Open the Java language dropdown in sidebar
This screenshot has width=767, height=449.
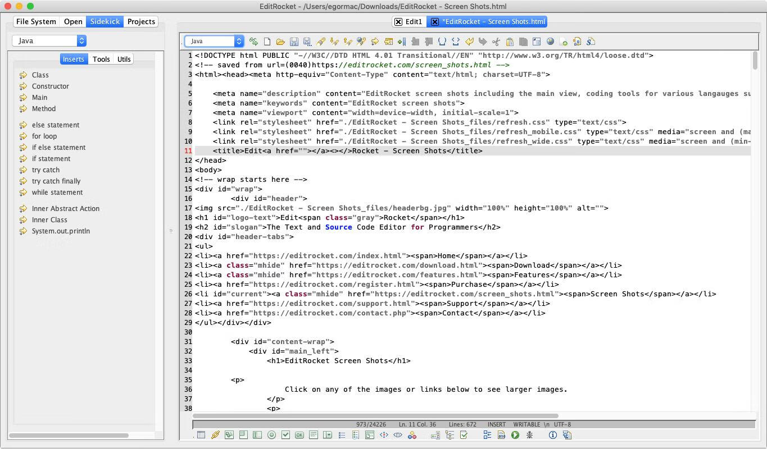pyautogui.click(x=49, y=40)
